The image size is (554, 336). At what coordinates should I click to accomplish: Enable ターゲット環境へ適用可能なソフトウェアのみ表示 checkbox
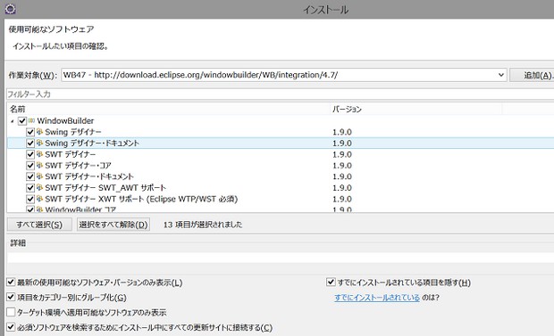pos(11,312)
